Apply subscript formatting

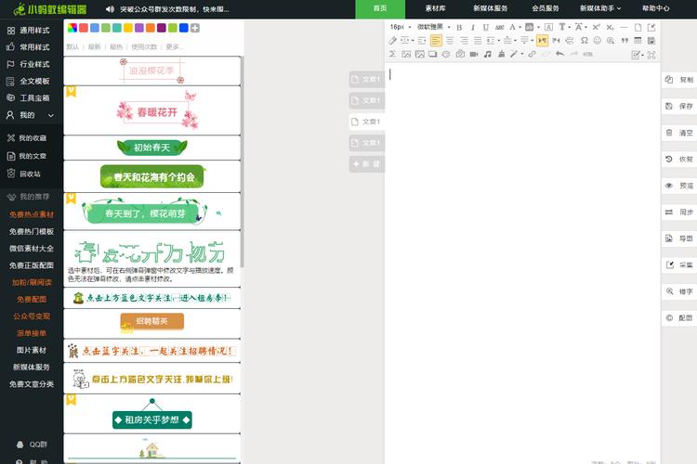[x=610, y=27]
